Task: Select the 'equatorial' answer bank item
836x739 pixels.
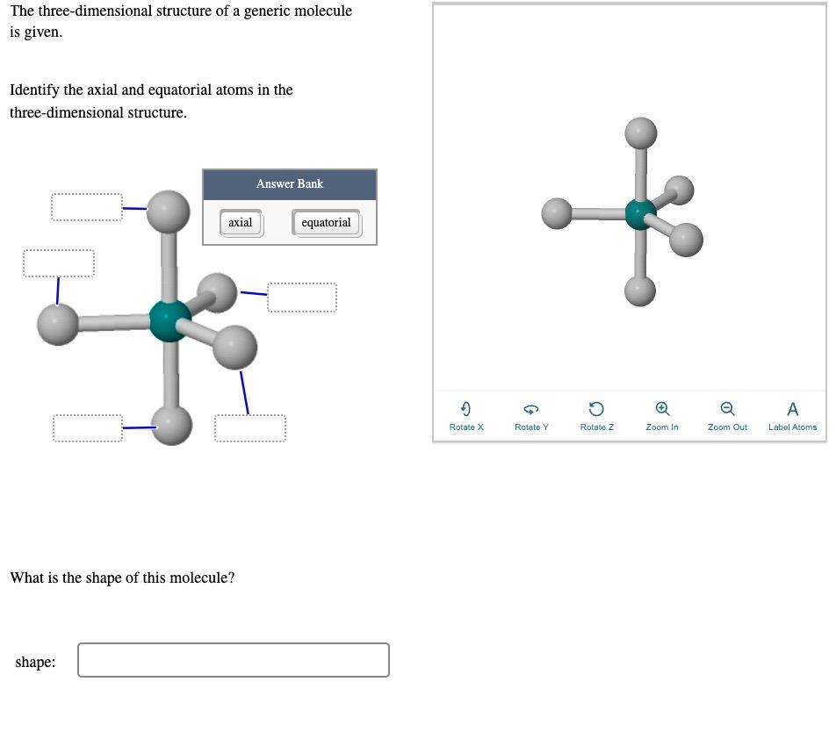Action: (x=326, y=222)
